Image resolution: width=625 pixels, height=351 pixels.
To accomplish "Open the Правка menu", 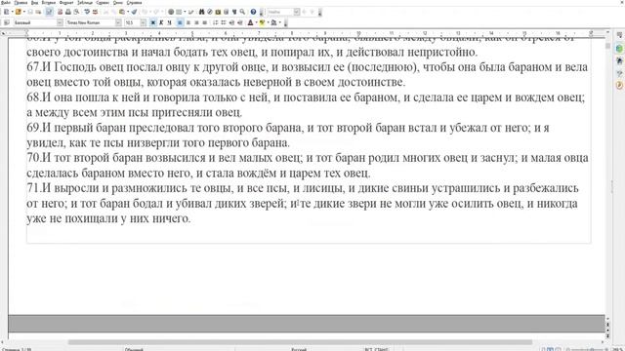I will [21, 2].
